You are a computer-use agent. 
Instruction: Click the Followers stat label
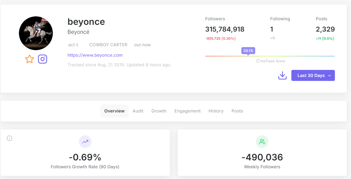pyautogui.click(x=215, y=19)
